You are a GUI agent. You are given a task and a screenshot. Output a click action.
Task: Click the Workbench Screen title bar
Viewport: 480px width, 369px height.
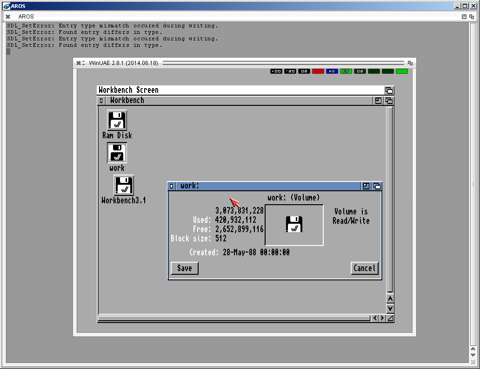[x=240, y=91]
